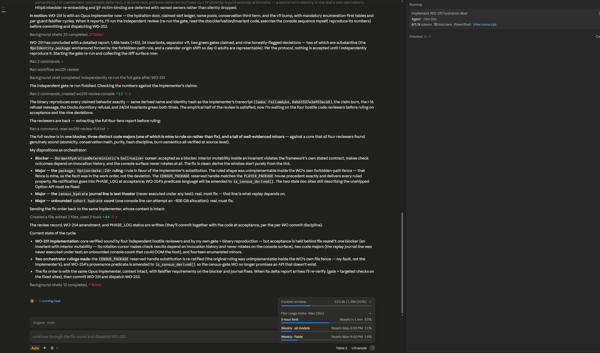Click the Context window usage progress bar
The height and width of the screenshot is (353, 600).
coord(326,306)
